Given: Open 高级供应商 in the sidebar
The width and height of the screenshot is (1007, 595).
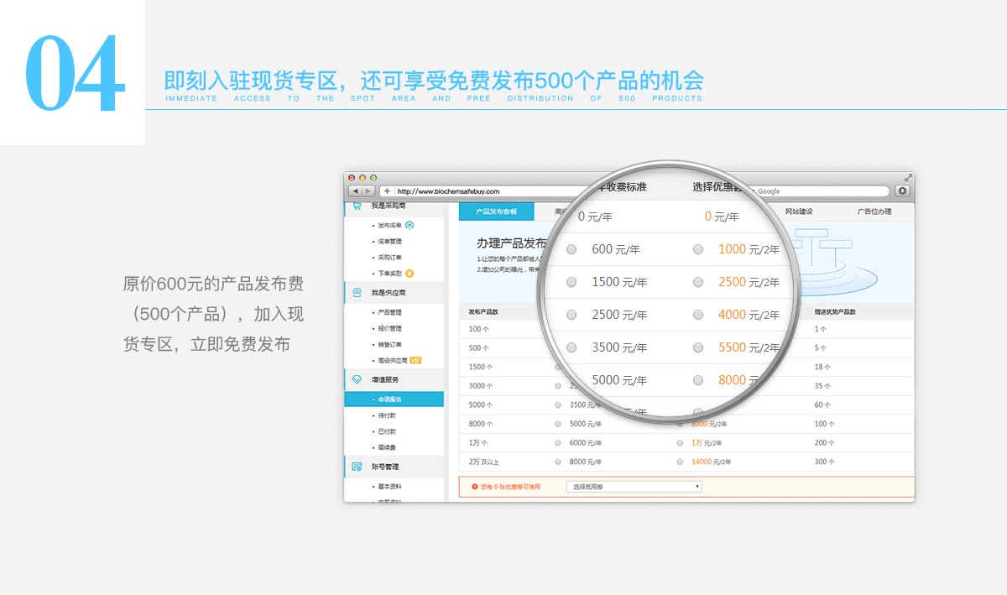Looking at the screenshot, I should pyautogui.click(x=392, y=360).
